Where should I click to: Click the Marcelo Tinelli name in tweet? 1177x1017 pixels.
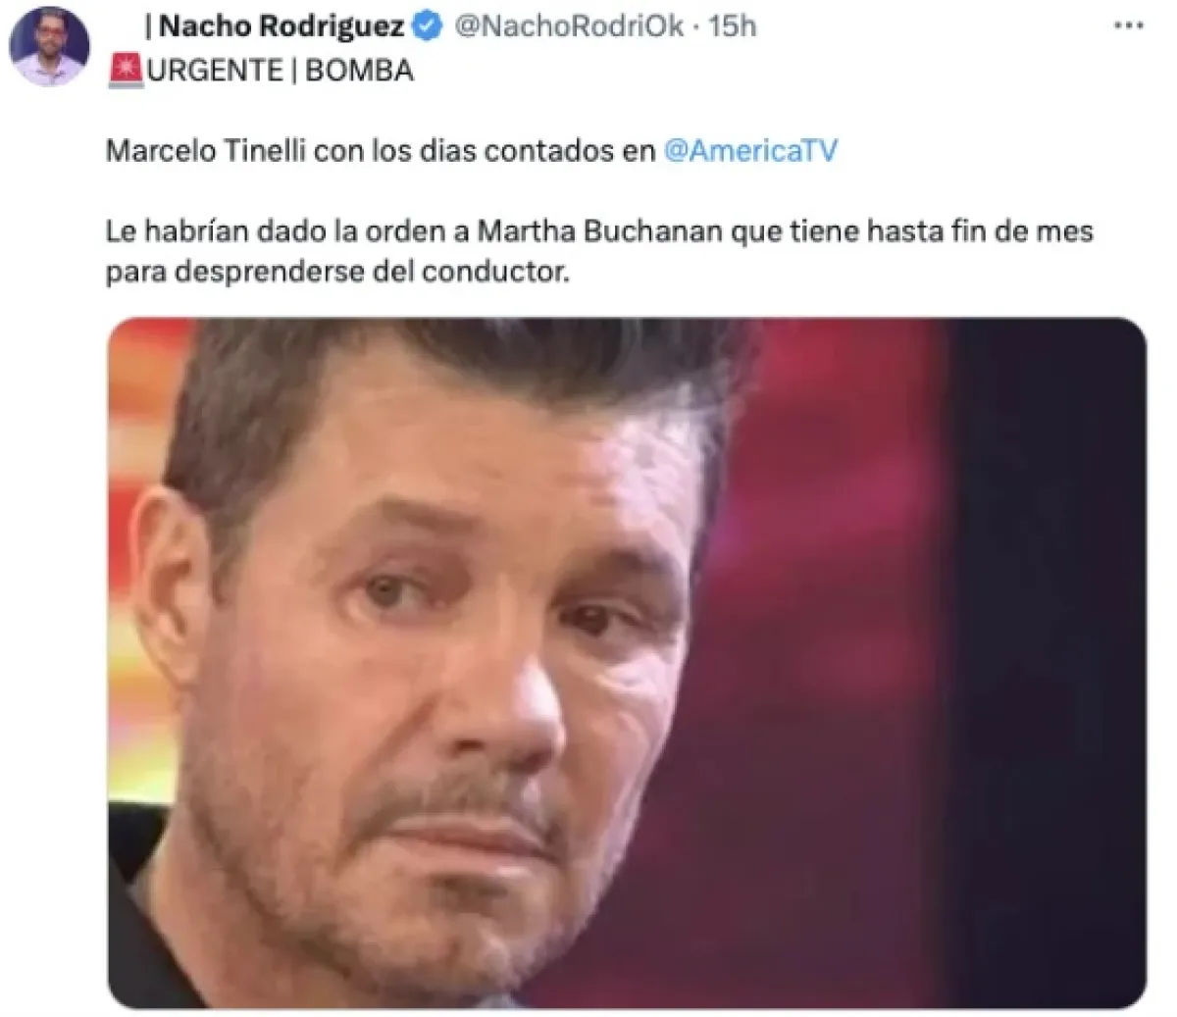tap(206, 152)
